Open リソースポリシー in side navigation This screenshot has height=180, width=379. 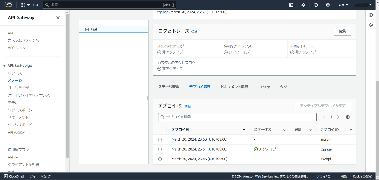click(x=22, y=110)
